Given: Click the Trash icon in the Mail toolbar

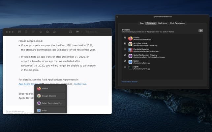Looking at the screenshot, I should tap(26, 32).
